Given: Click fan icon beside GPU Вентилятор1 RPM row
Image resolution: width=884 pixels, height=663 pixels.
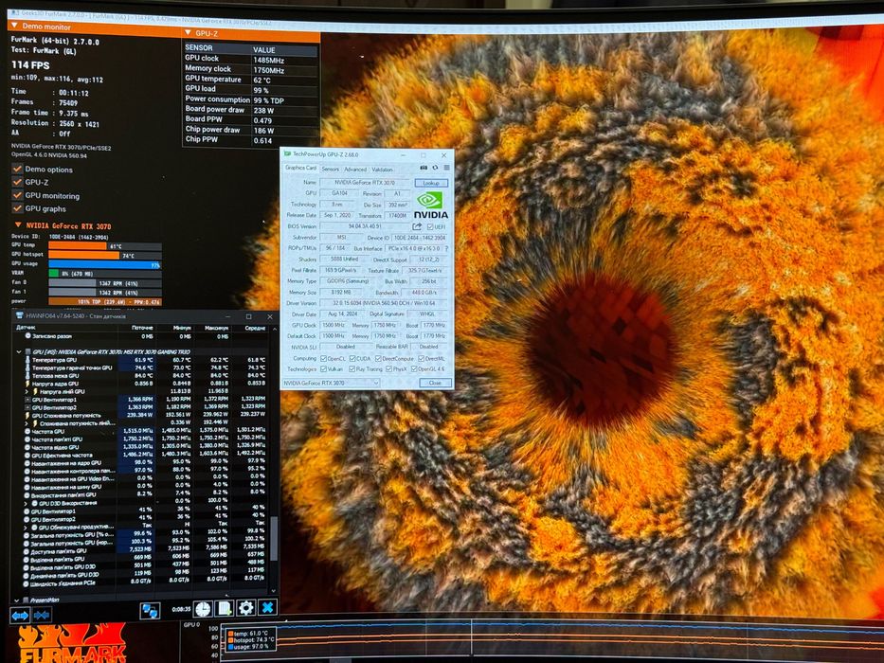Looking at the screenshot, I should point(27,399).
